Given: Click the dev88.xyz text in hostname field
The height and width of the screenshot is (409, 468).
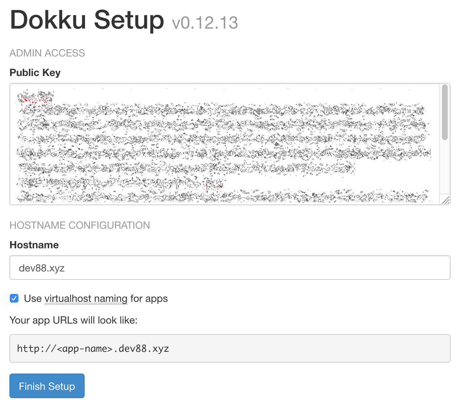Looking at the screenshot, I should [42, 268].
